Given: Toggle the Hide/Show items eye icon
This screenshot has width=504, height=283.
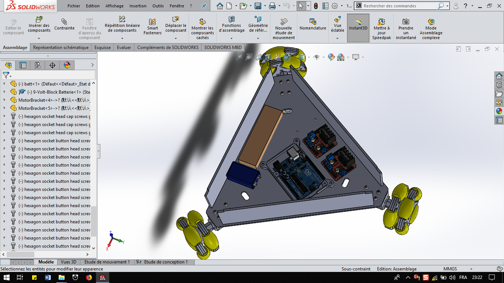Looking at the screenshot, I should (x=316, y=57).
